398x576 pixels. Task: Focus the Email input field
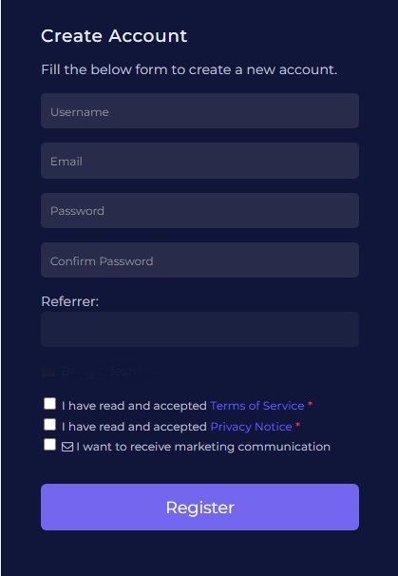point(199,161)
